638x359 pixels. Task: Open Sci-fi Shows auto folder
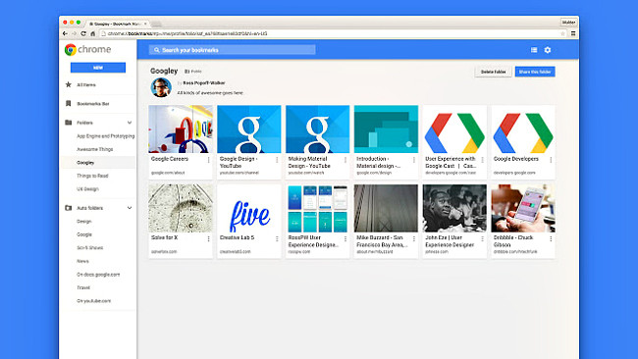[x=90, y=247]
